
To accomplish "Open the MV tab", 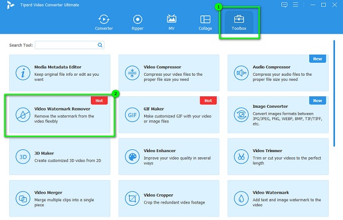I will coord(171,22).
